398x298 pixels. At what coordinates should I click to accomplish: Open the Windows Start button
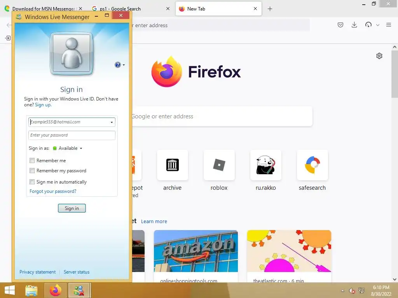coord(10,290)
